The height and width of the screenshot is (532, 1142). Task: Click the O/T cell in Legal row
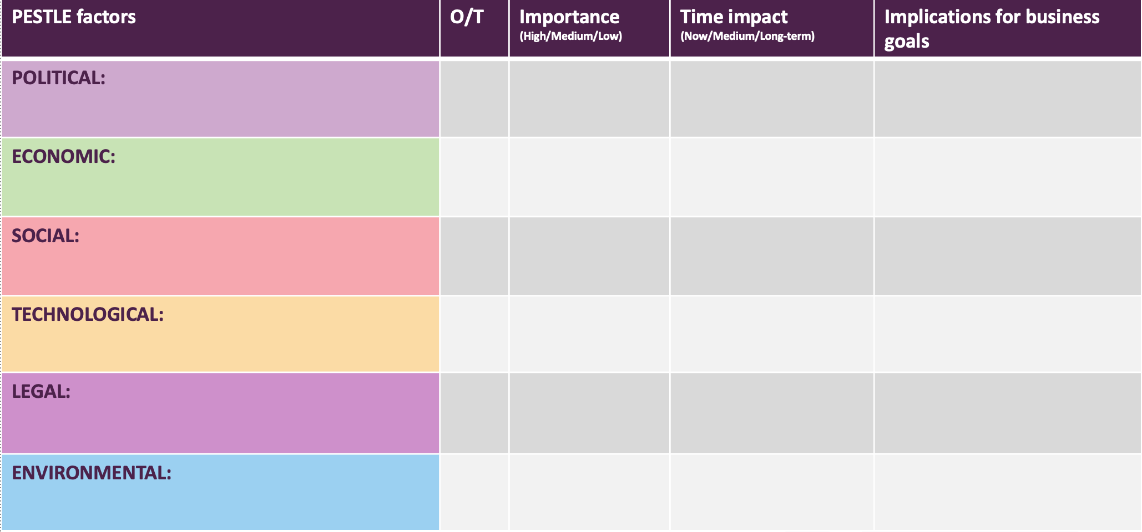click(x=474, y=413)
